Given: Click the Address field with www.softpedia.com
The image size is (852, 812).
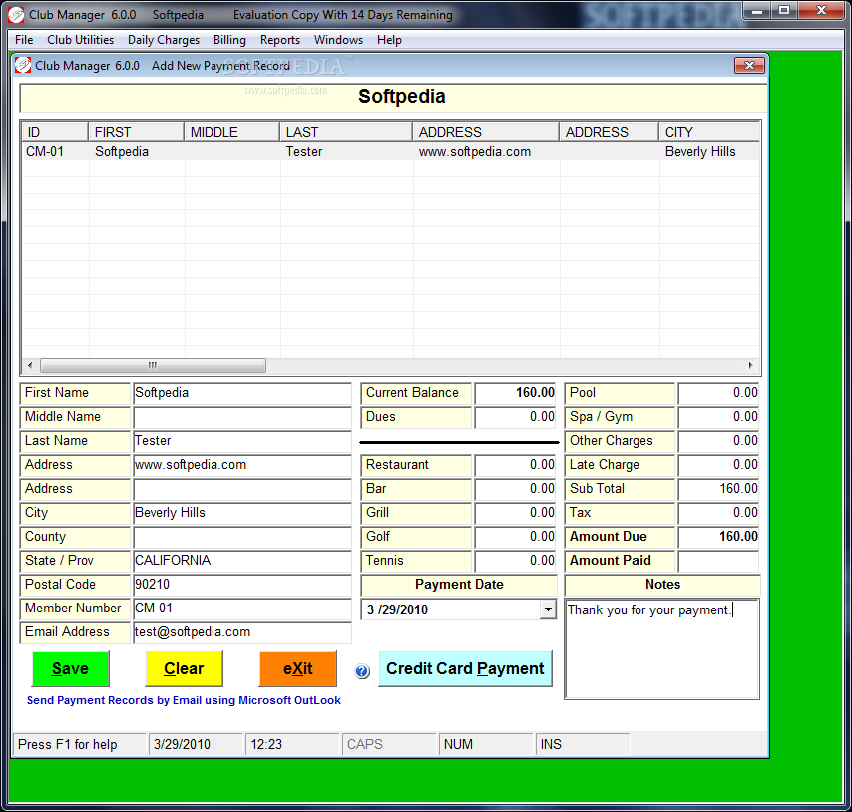Looking at the screenshot, I should pyautogui.click(x=242, y=465).
